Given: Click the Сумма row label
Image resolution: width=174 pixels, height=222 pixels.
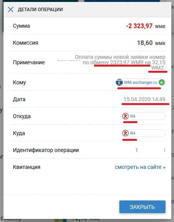Looking at the screenshot, I should pyautogui.click(x=22, y=26).
